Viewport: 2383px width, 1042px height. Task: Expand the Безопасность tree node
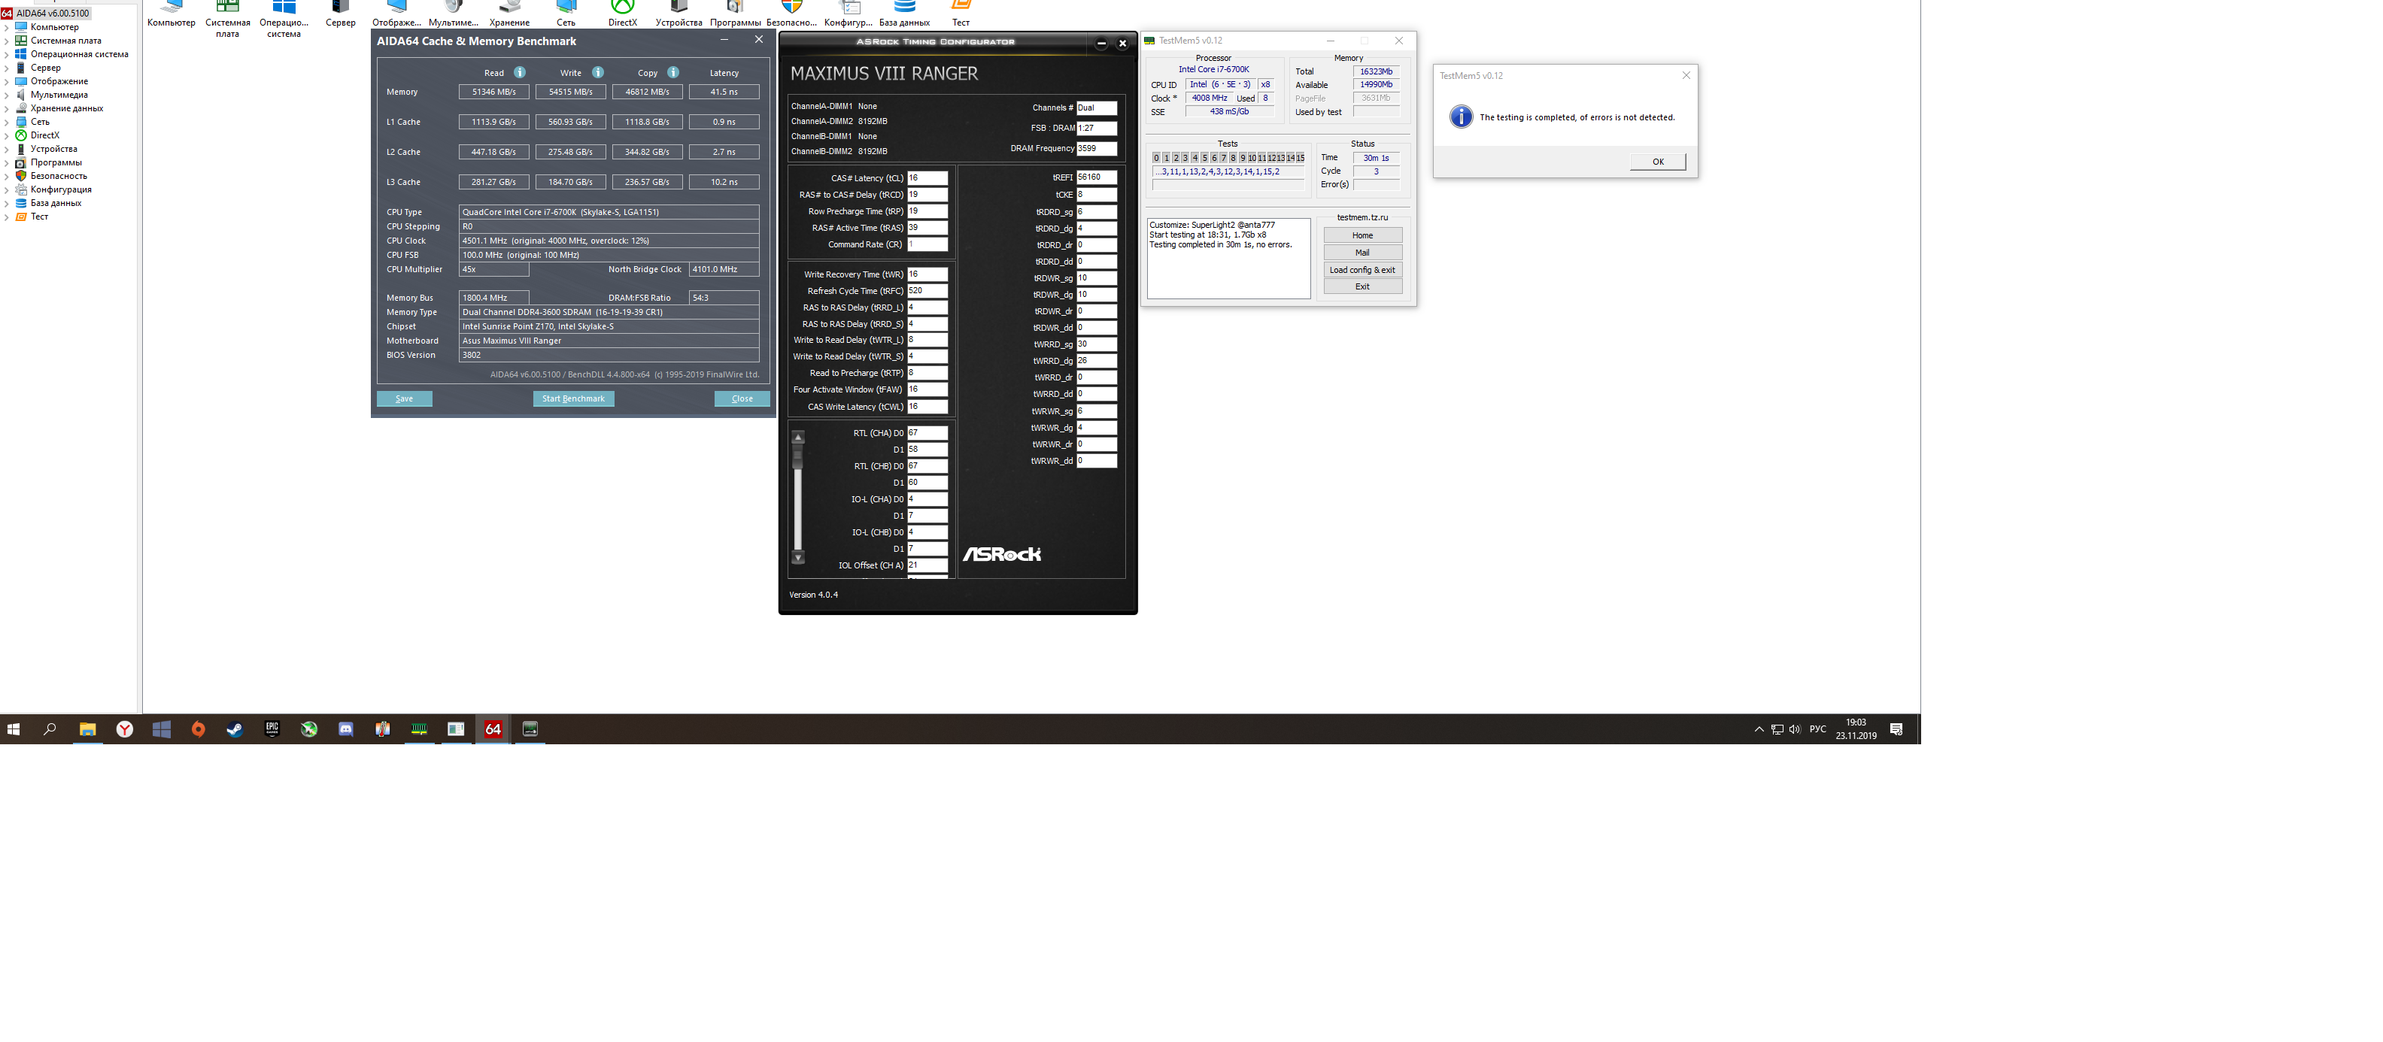7,176
